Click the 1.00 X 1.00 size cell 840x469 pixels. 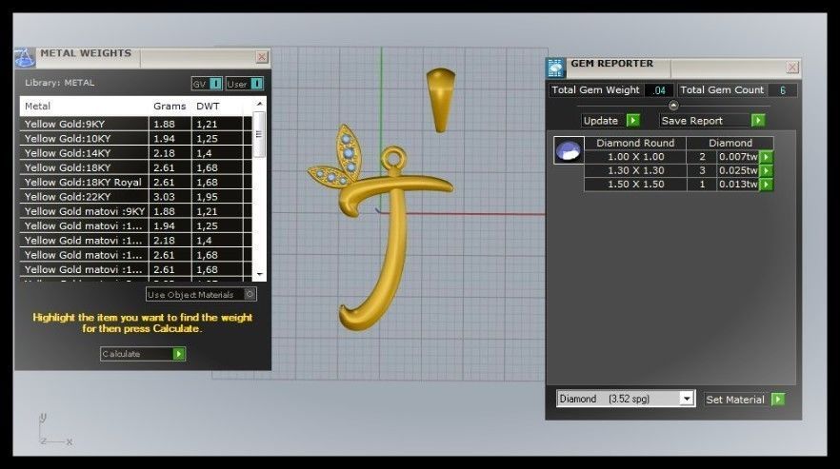[635, 157]
